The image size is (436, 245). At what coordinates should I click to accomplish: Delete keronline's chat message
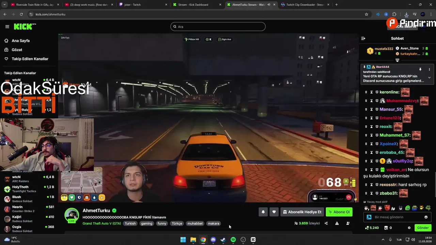[366, 92]
